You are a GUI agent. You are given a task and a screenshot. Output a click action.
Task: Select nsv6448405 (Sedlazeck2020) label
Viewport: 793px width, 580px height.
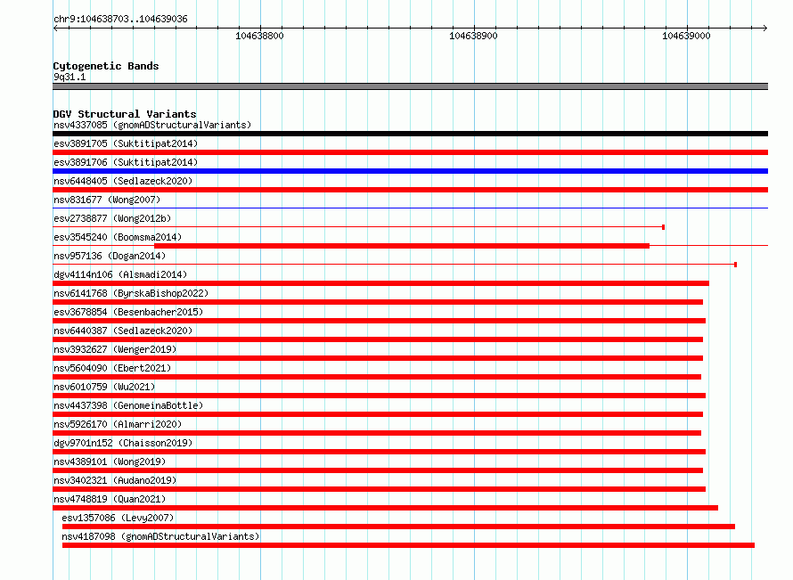tap(123, 181)
